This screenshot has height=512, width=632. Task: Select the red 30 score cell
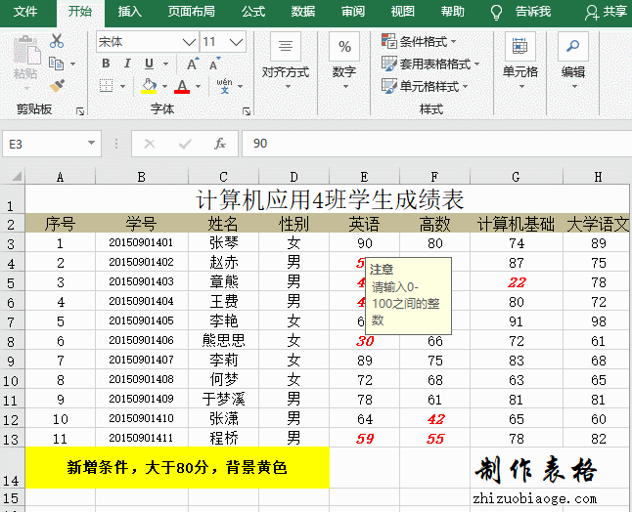(x=364, y=341)
